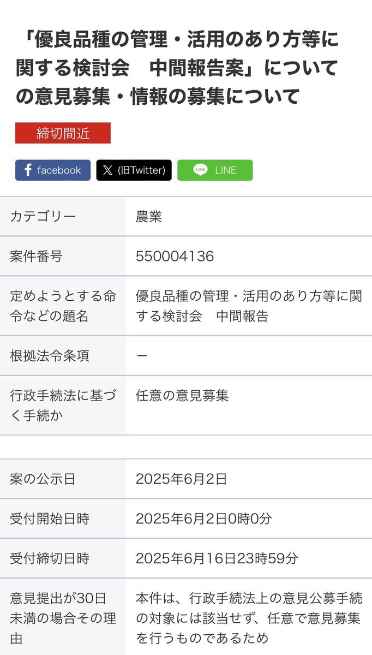Click the 中間報告 title value text

coord(249,306)
